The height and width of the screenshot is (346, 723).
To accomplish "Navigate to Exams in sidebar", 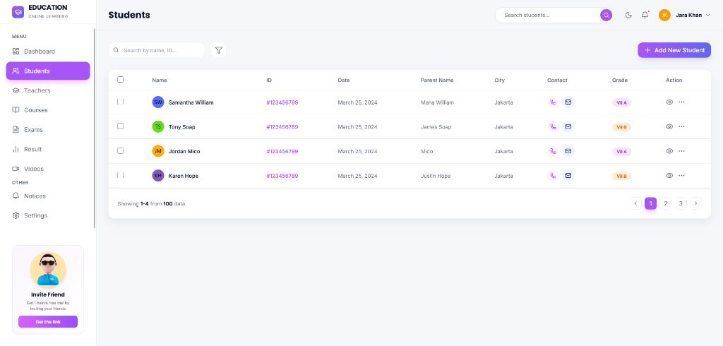I will click(x=33, y=130).
